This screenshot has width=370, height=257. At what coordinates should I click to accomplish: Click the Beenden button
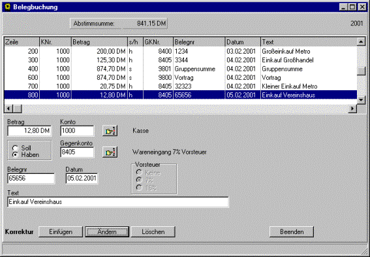click(x=292, y=231)
